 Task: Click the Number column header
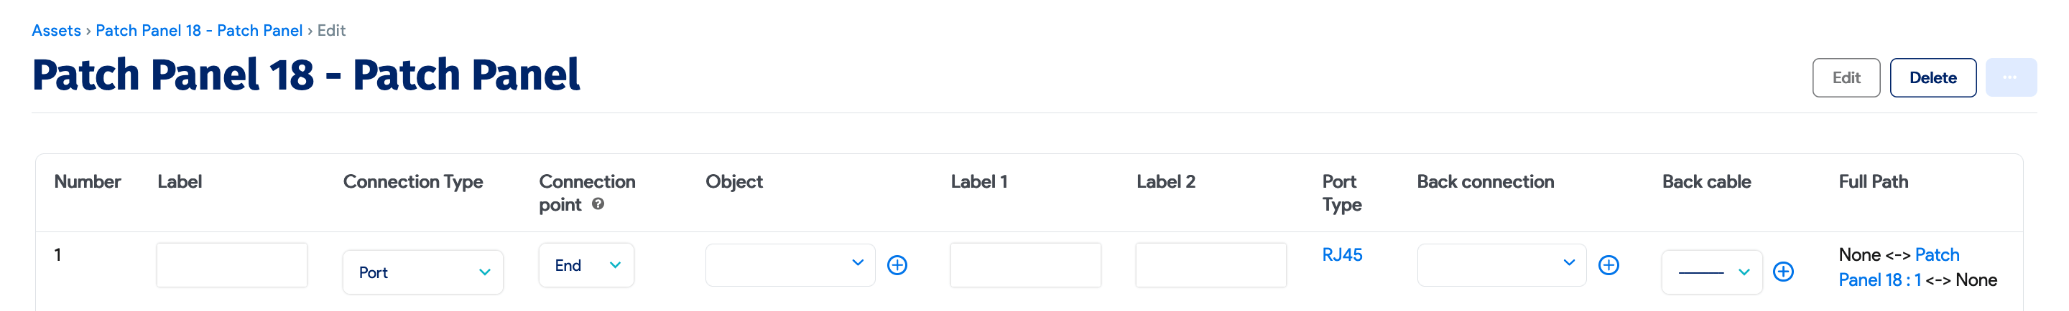coord(88,182)
